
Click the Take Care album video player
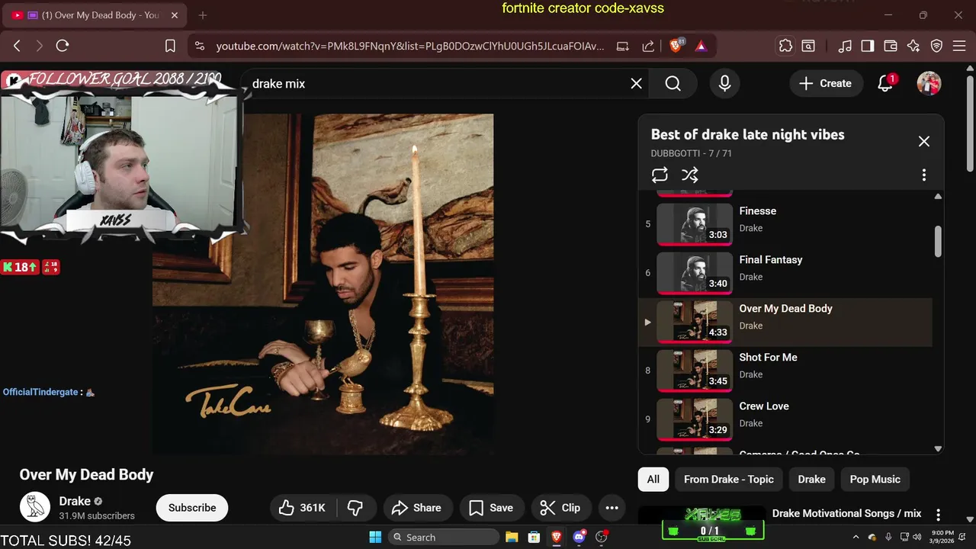[x=323, y=284]
